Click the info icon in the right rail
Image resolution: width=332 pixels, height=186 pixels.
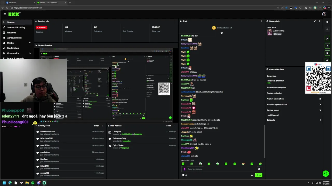327,22
